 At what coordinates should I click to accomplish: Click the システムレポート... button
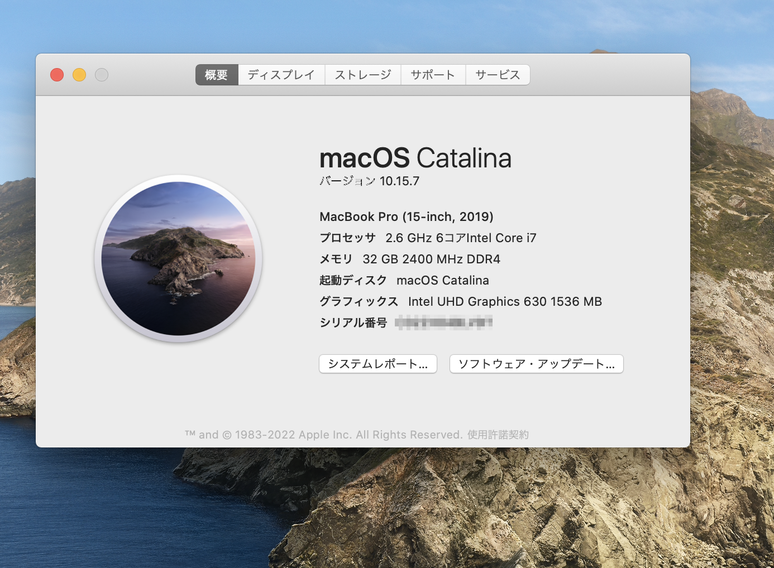(x=378, y=364)
